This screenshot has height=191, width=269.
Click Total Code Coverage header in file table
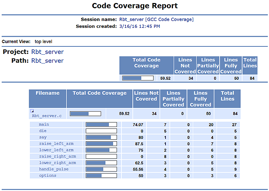coord(99,93)
